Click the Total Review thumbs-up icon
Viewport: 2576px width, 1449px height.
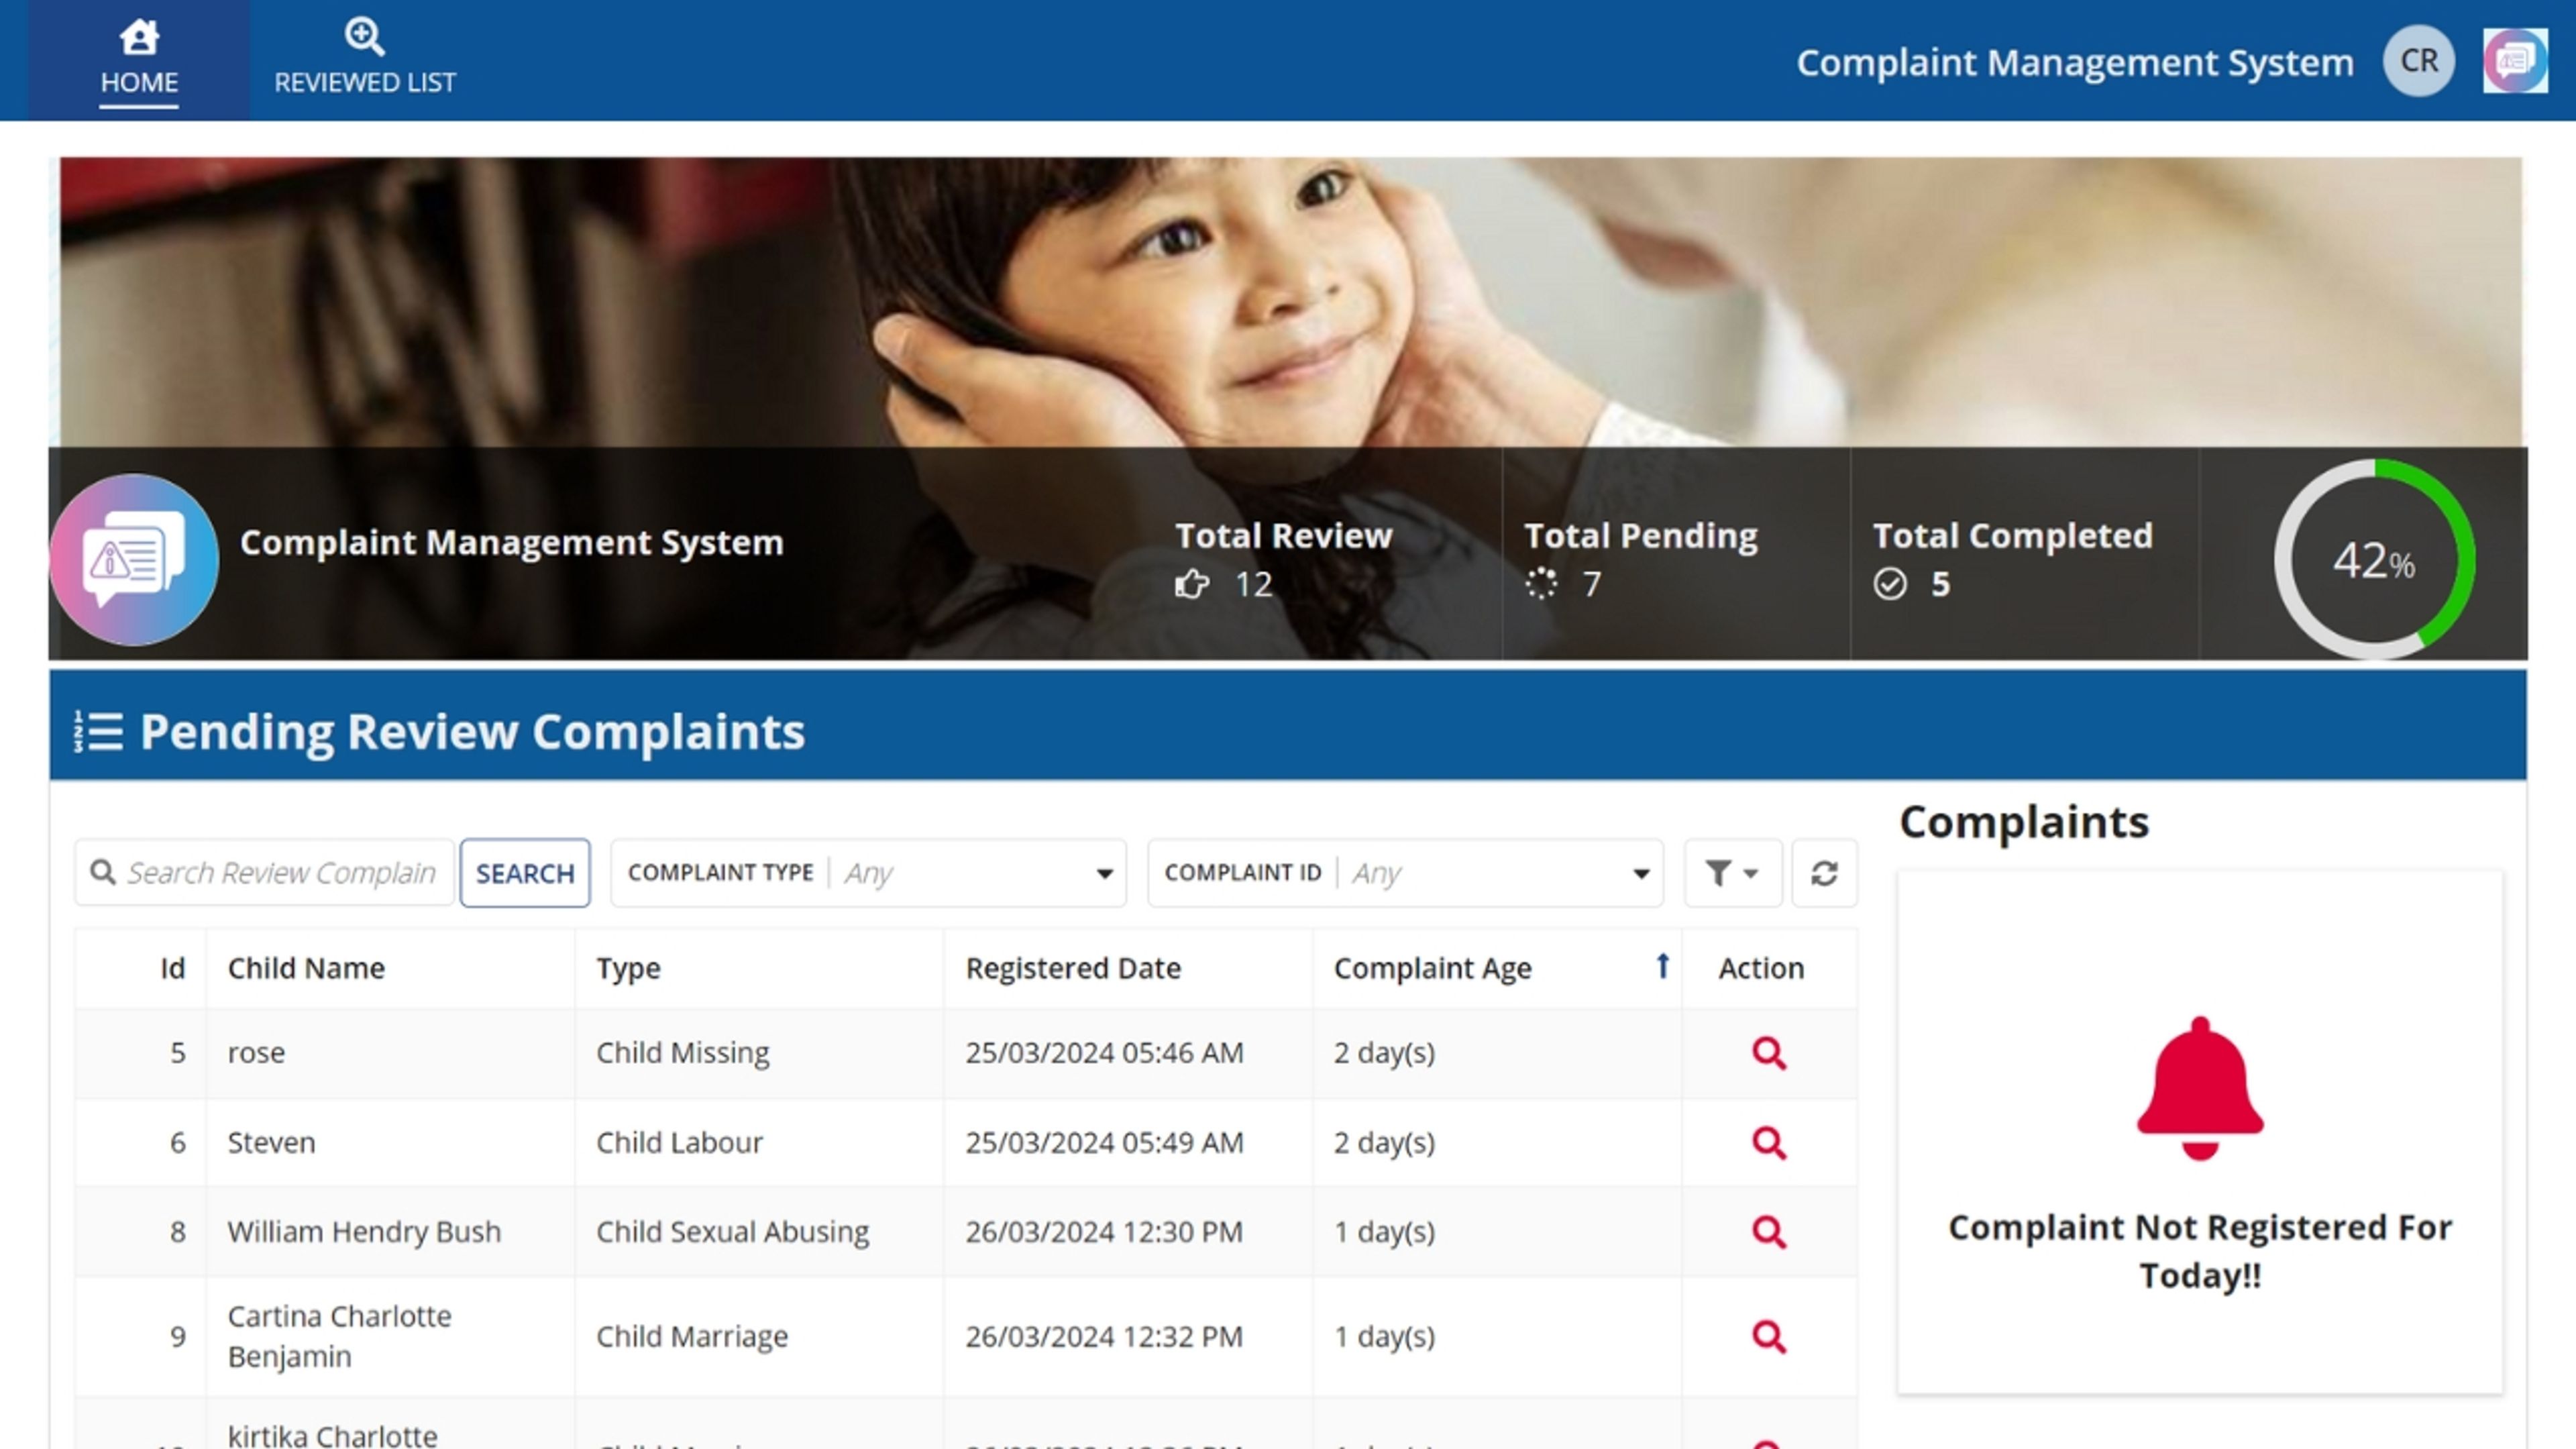click(1192, 584)
